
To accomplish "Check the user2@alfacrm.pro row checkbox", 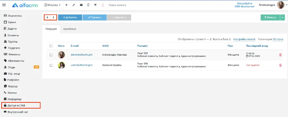I will 51,65.
